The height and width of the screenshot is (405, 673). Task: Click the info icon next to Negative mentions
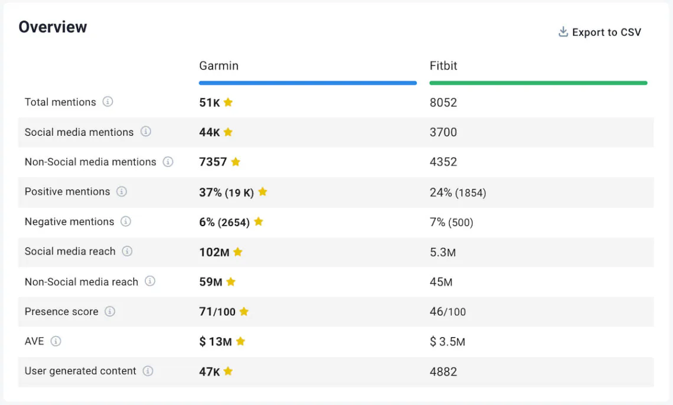tap(128, 222)
